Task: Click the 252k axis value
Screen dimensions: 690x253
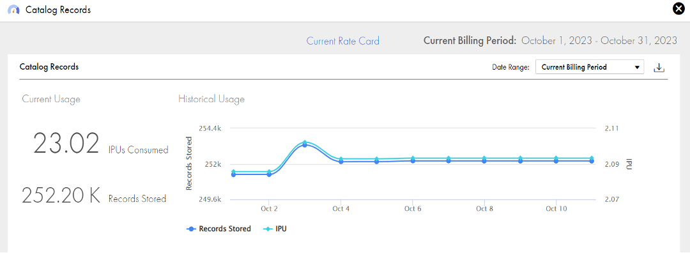Action: coord(213,164)
